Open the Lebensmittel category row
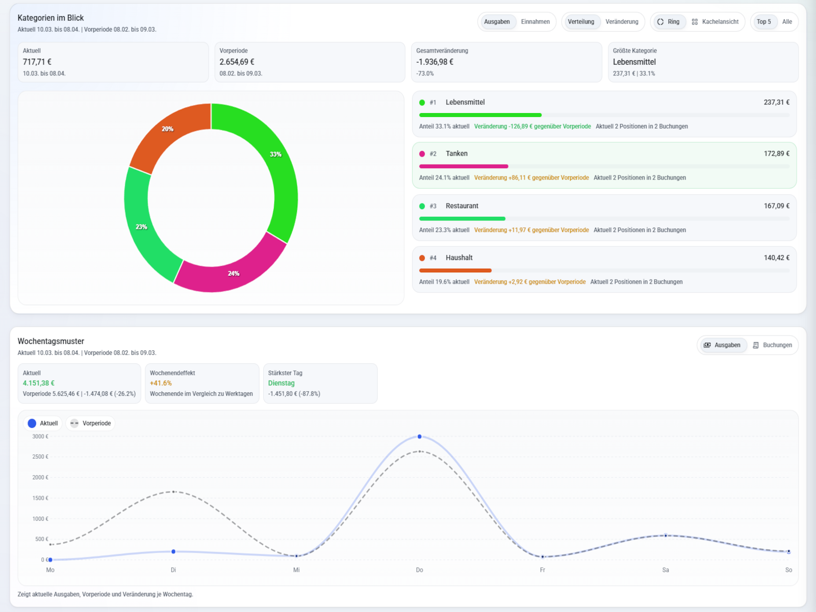 604,114
